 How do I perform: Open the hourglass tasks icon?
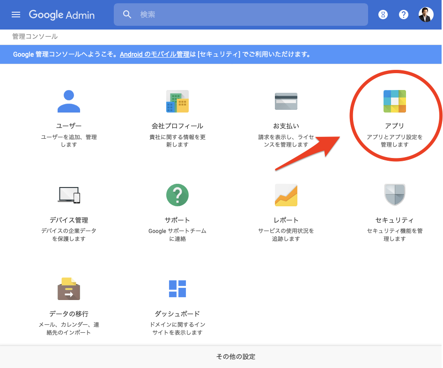point(383,15)
